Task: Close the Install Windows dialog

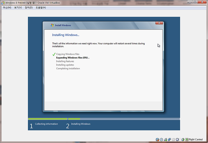Action: (x=159, y=23)
